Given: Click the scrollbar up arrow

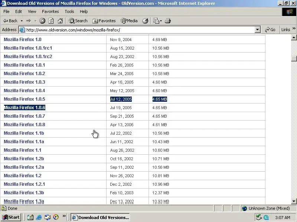Looking at the screenshot, I should (294, 37).
